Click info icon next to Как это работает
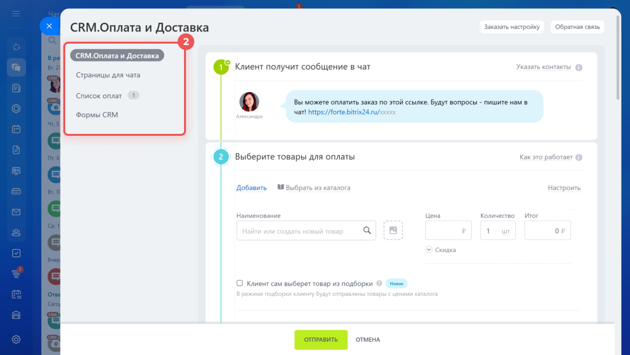Image resolution: width=630 pixels, height=355 pixels. tap(579, 157)
